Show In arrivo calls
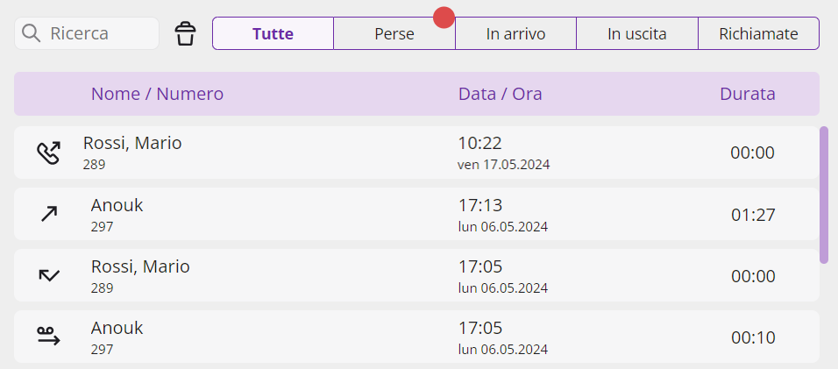This screenshot has width=838, height=369. point(515,33)
